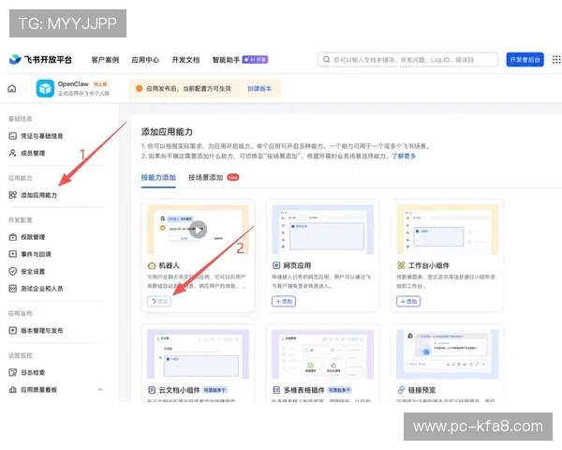The width and height of the screenshot is (562, 450).
Task: Switch to the 按能力添加 tab
Action: (158, 177)
